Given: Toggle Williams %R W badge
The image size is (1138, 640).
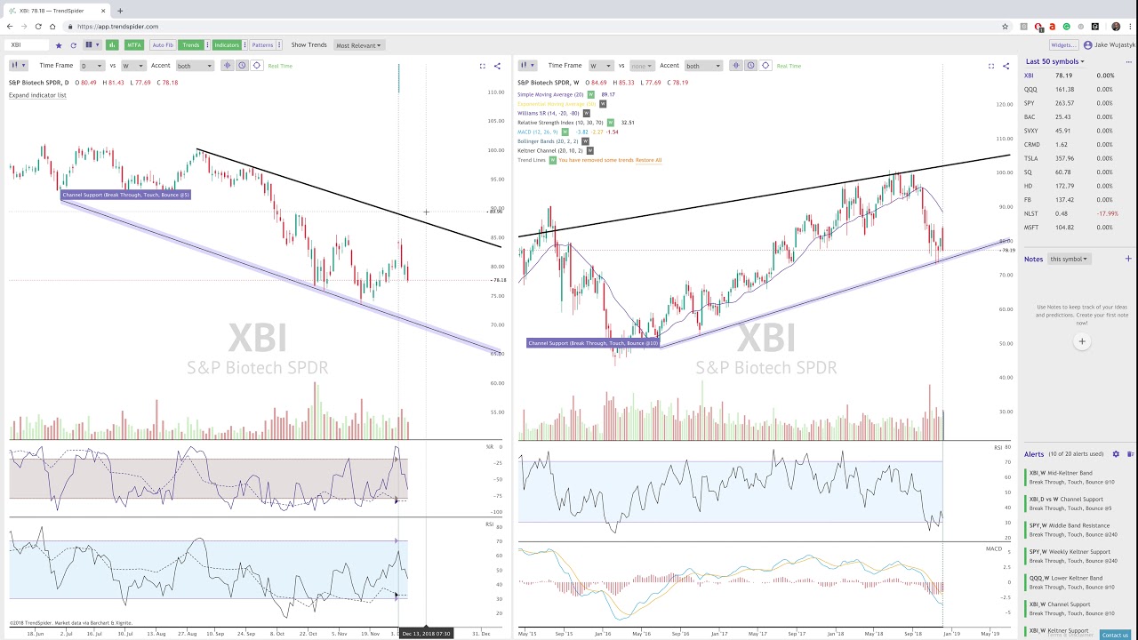Looking at the screenshot, I should click(x=587, y=113).
